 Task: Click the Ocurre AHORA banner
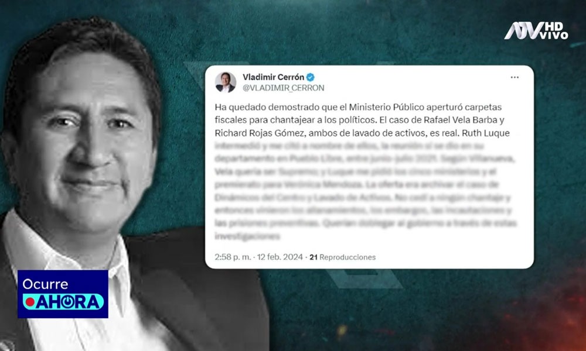pyautogui.click(x=63, y=294)
